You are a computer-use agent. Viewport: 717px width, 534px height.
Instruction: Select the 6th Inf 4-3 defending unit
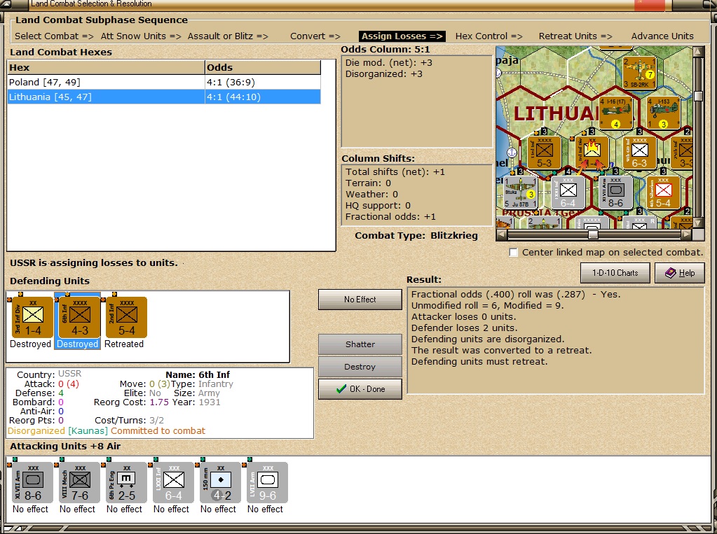[80, 317]
